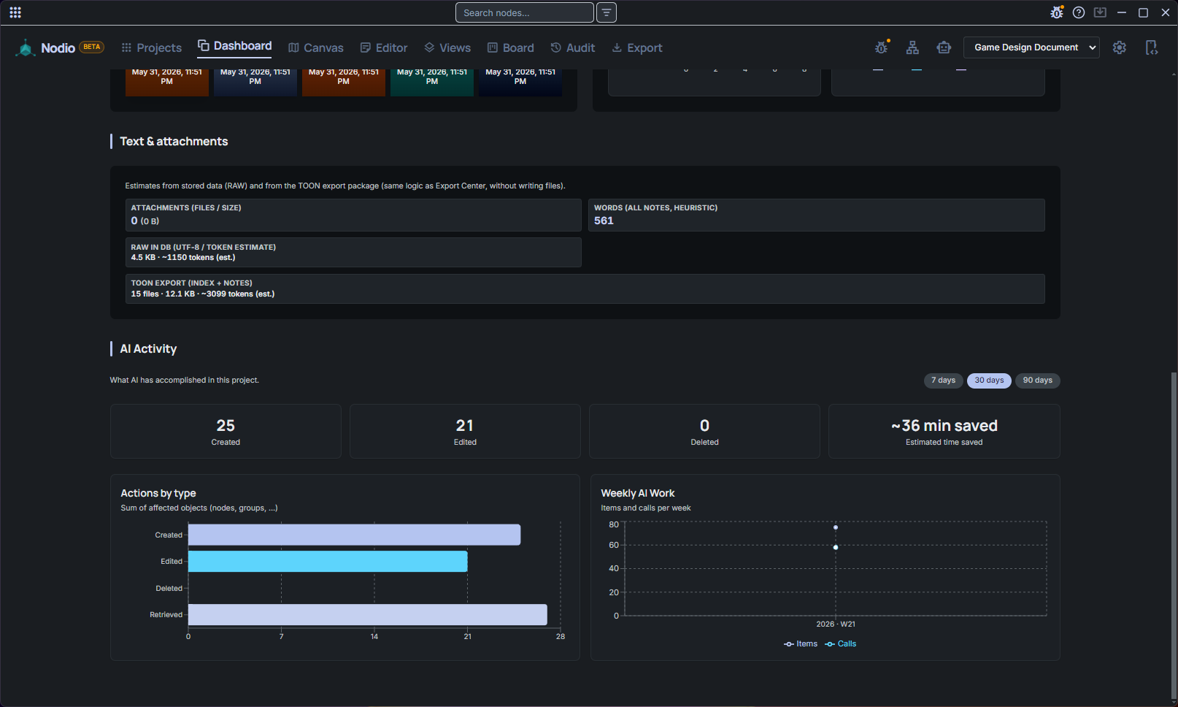The width and height of the screenshot is (1178, 707).
Task: Click the AI Activity heading
Action: click(x=148, y=349)
